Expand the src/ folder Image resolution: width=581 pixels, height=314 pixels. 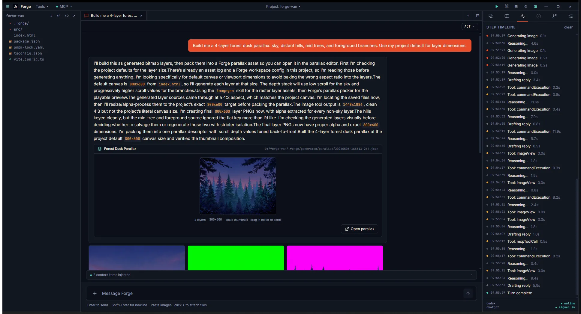click(18, 29)
